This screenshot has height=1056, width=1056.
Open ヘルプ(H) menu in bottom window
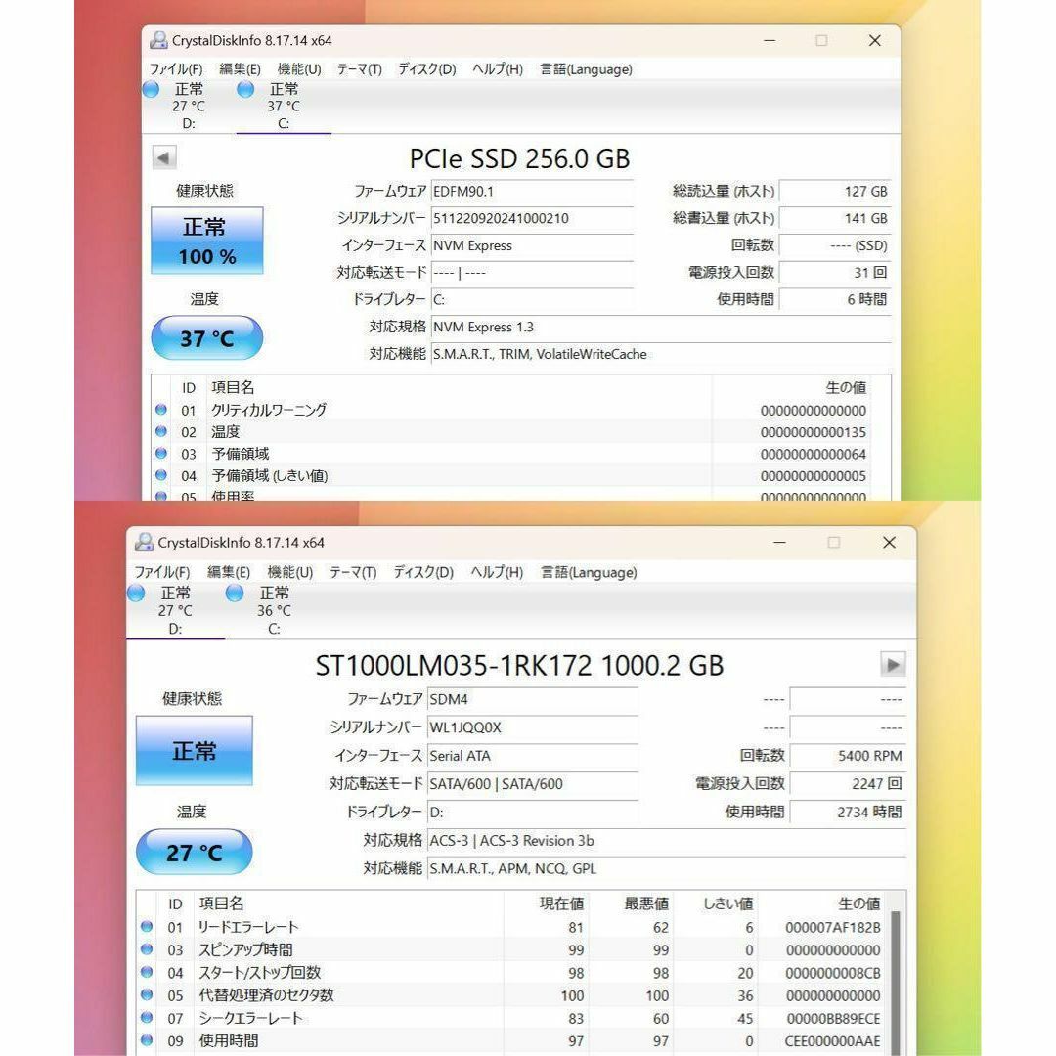click(x=497, y=572)
